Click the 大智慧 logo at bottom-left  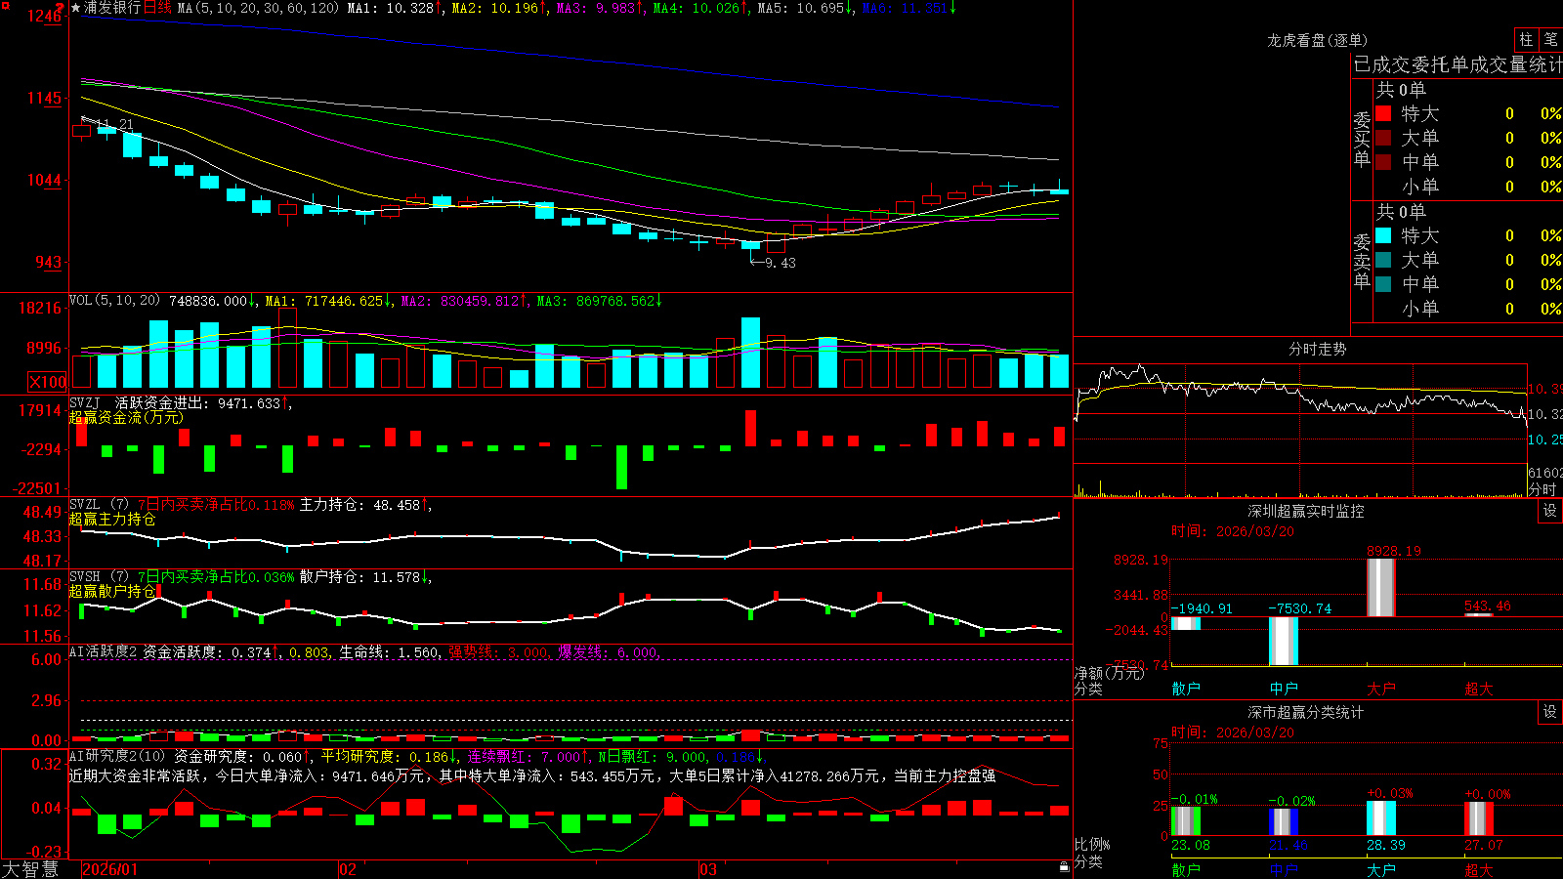[30, 869]
